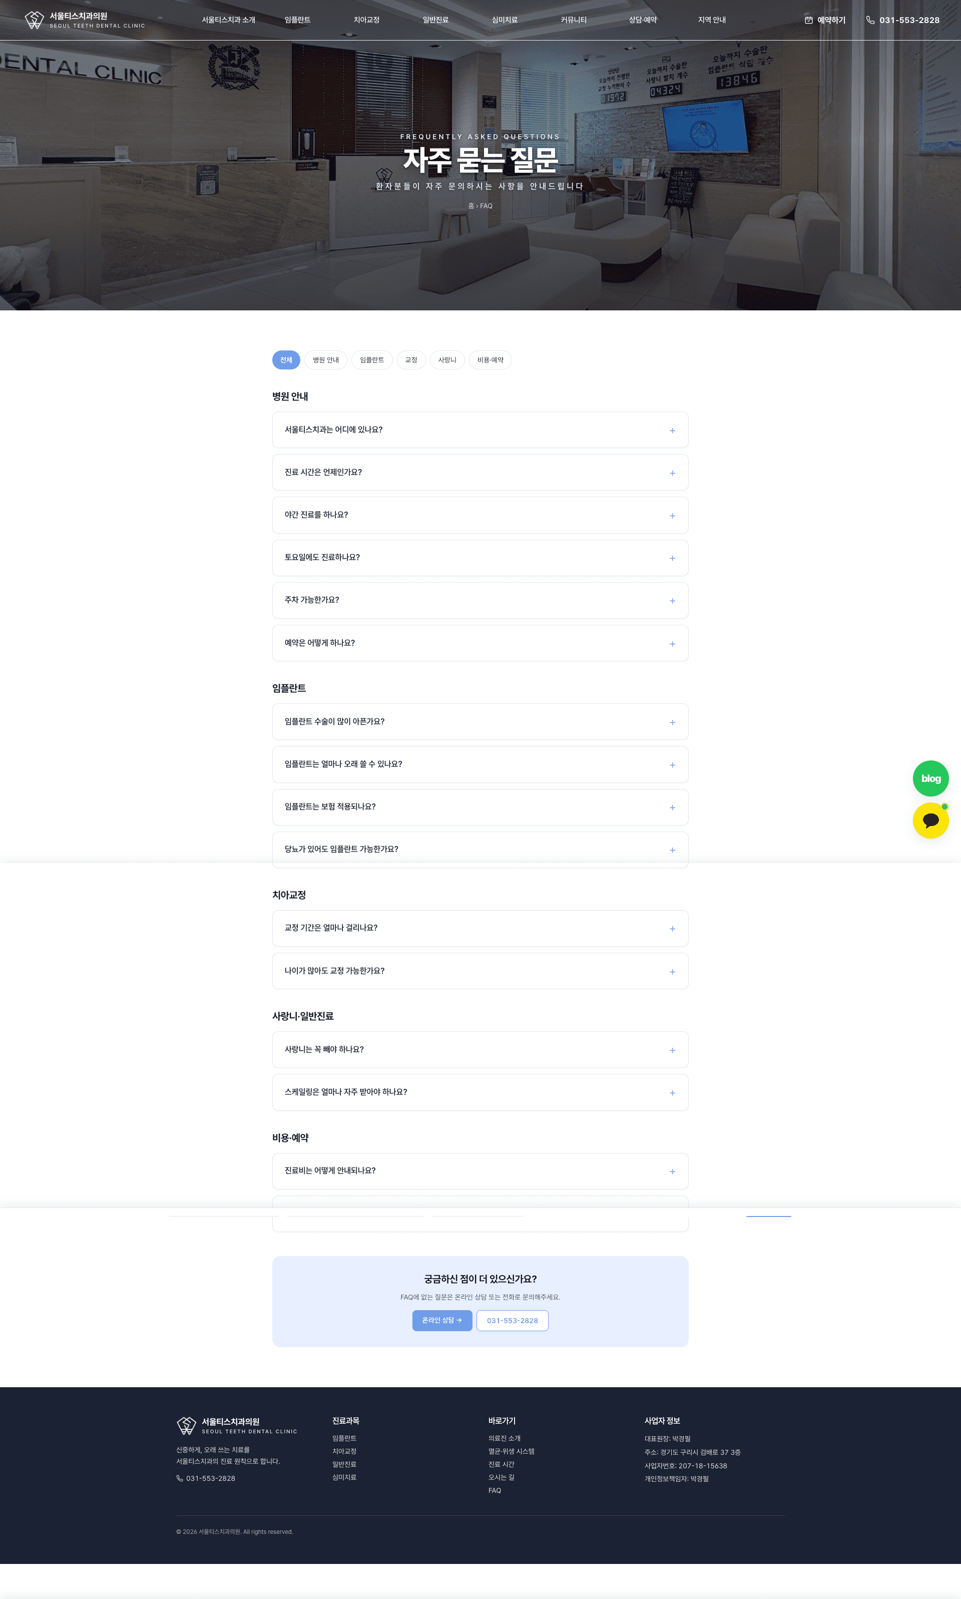Click the 홈 breadcrumb link
Viewport: 961px width, 1599px height.
click(471, 206)
